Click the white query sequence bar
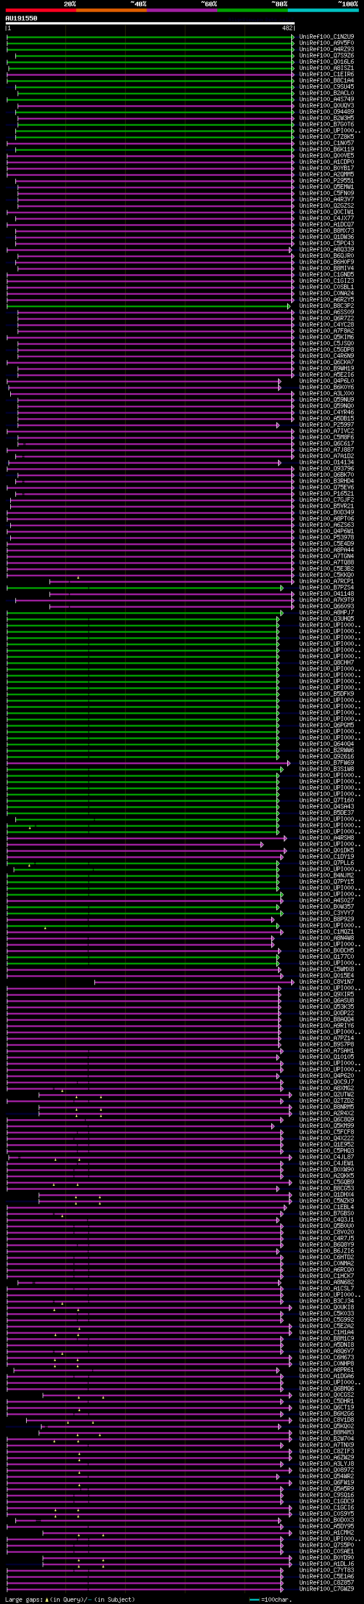Screen dimensions: 364x1604 coord(150,23)
